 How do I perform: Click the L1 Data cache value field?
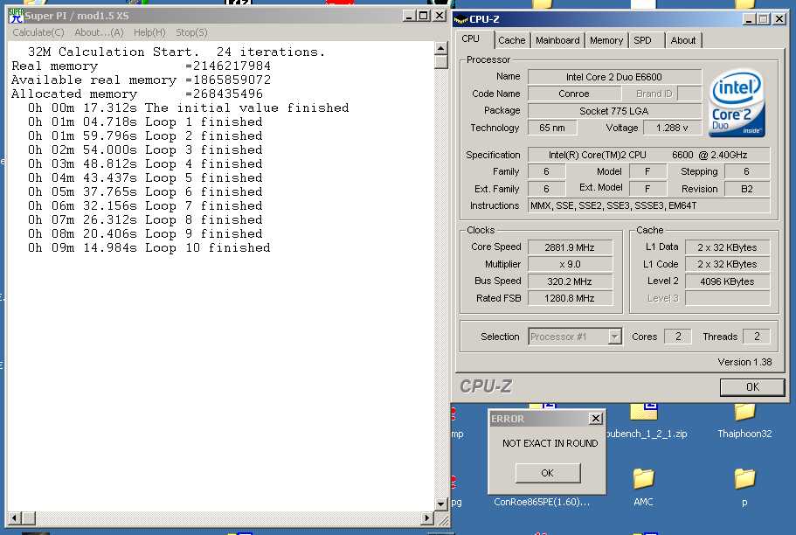point(727,247)
